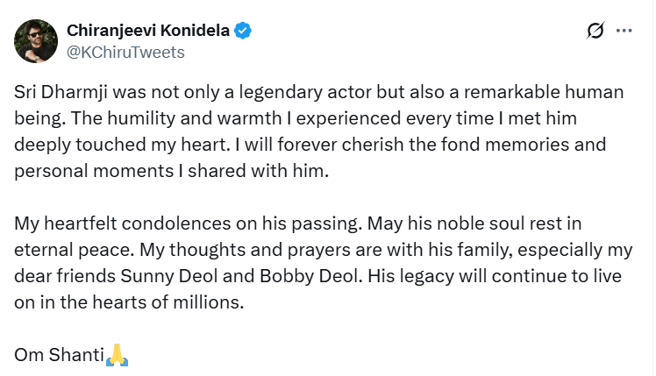This screenshot has height=376, width=656.
Task: Click the Chiranjeevi Konidela display name
Action: tap(147, 32)
